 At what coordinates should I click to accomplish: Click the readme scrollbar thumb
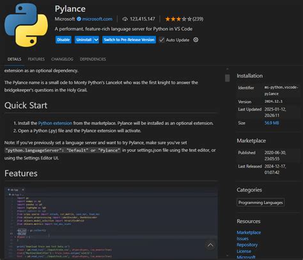[x=228, y=78]
